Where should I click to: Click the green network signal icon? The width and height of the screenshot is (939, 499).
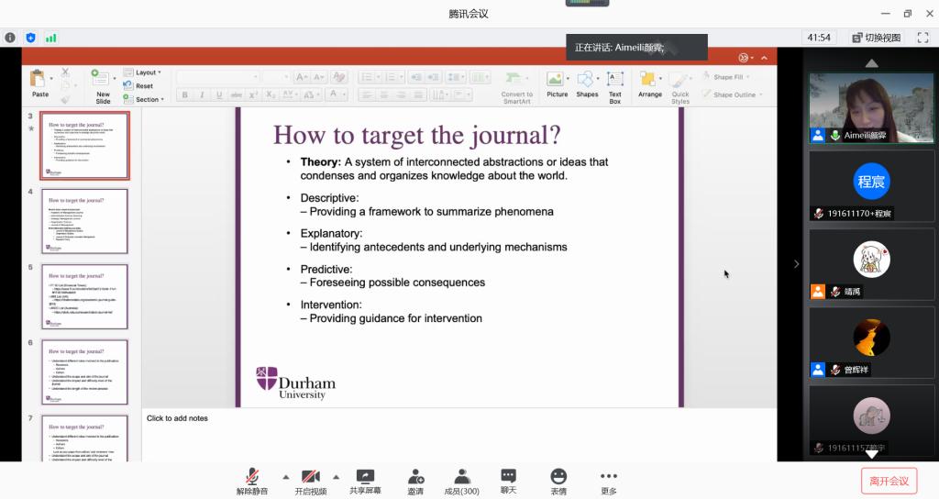click(51, 38)
